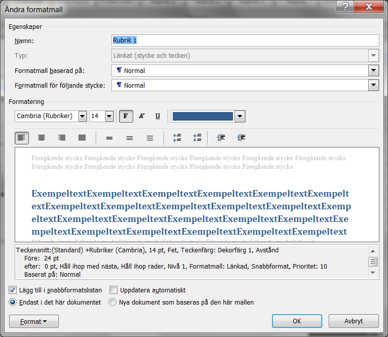Viewport: 388px width, 337px height.
Task: Toggle italic (K) formatting
Action: tap(142, 116)
